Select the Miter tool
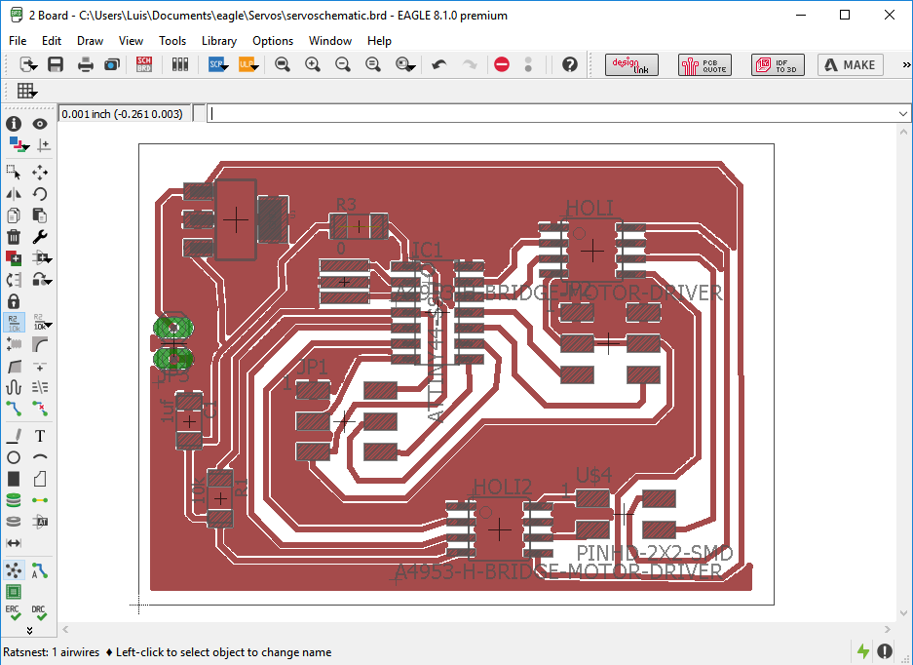Screen dimensions: 913x665 [x=40, y=344]
